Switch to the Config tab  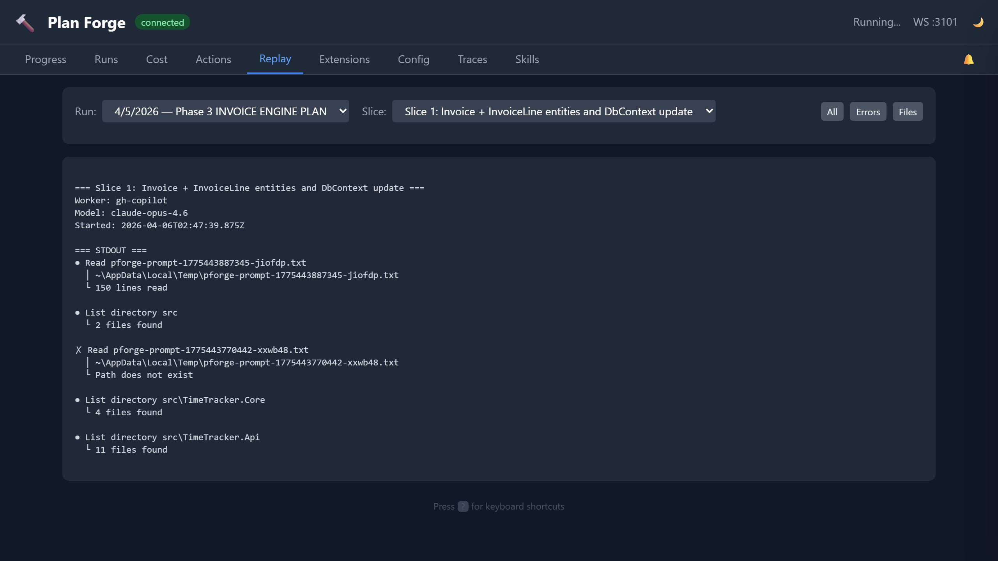click(414, 60)
